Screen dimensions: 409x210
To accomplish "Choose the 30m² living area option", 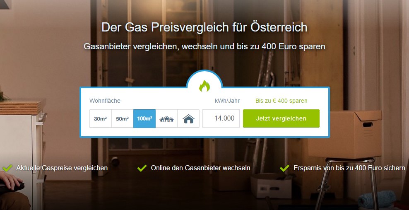I will point(101,119).
